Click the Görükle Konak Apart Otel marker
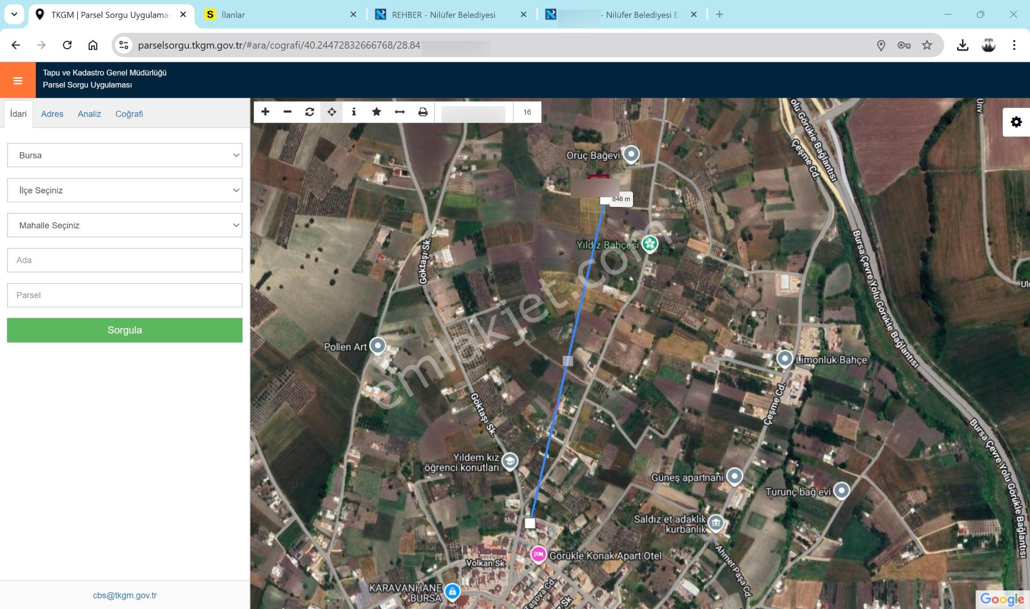This screenshot has width=1030, height=609. click(538, 554)
